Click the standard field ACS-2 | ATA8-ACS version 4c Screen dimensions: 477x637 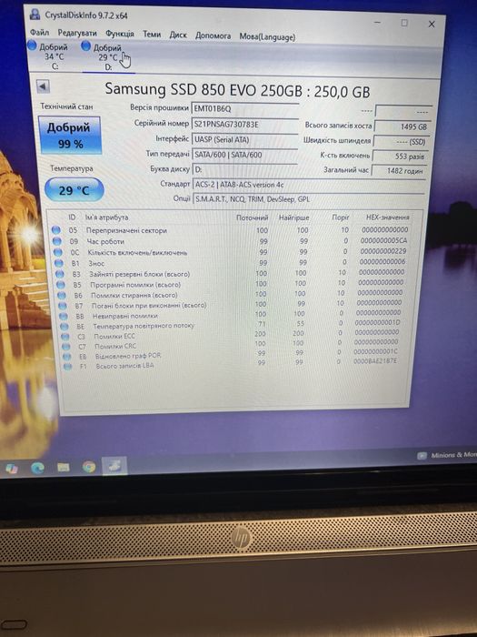(x=309, y=185)
